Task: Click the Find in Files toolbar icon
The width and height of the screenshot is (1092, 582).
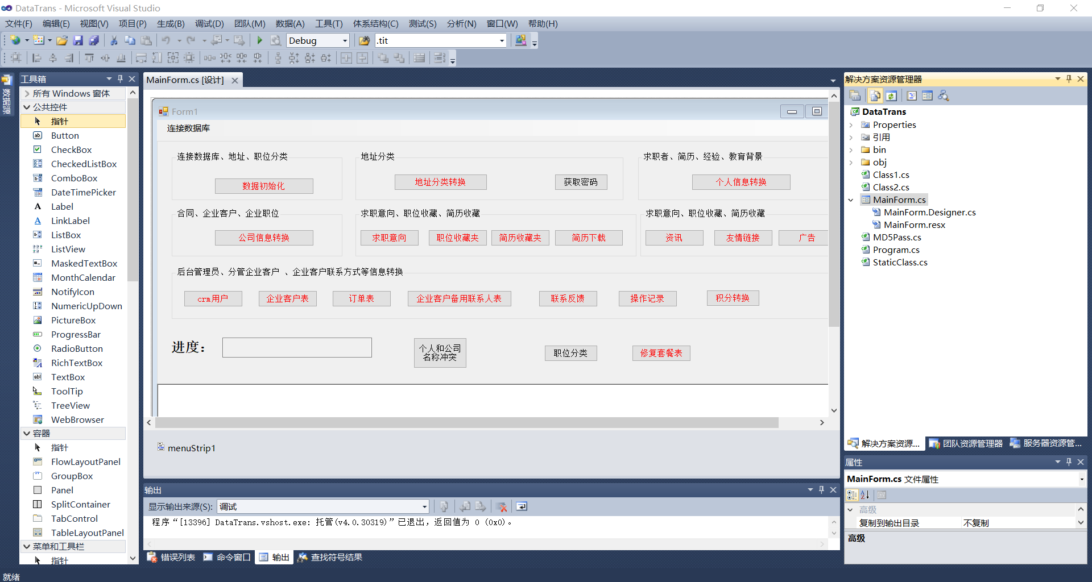Action: click(x=364, y=40)
